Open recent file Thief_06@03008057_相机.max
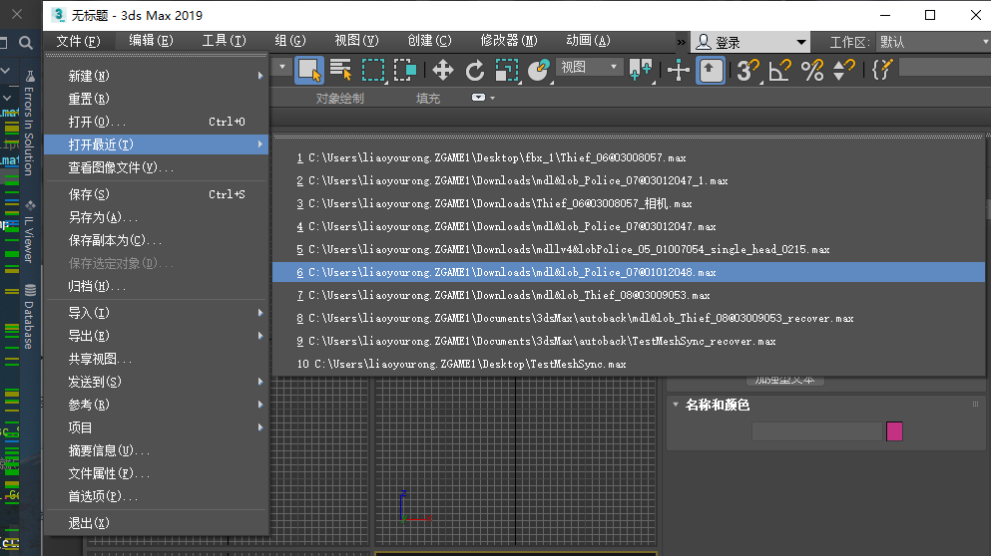 628,204
